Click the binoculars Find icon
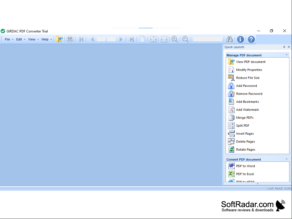The image size is (292, 219). tap(229, 39)
